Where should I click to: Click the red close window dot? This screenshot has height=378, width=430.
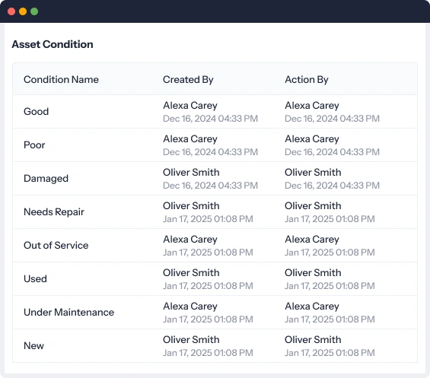11,11
